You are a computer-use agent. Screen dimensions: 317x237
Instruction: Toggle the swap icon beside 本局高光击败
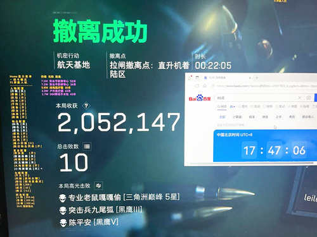click(98, 186)
